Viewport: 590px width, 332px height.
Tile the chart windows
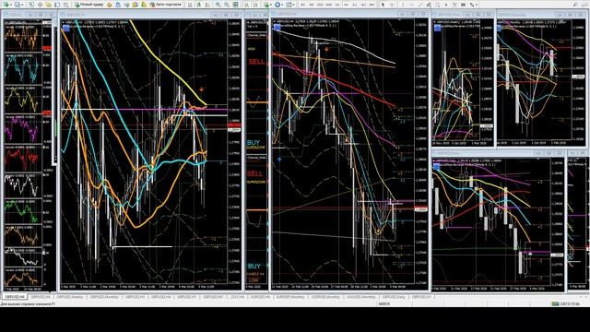pos(236,5)
